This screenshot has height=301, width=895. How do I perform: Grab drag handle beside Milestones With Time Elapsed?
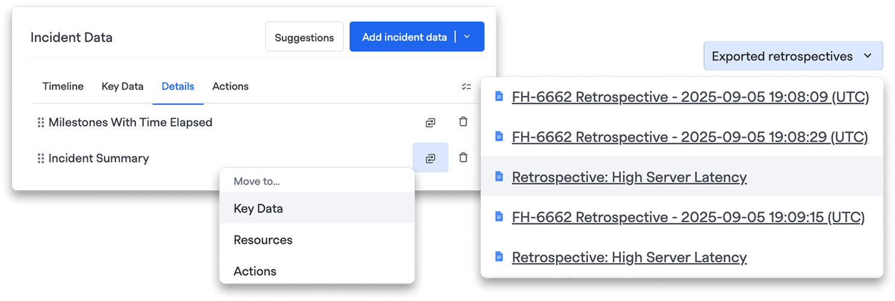point(41,123)
